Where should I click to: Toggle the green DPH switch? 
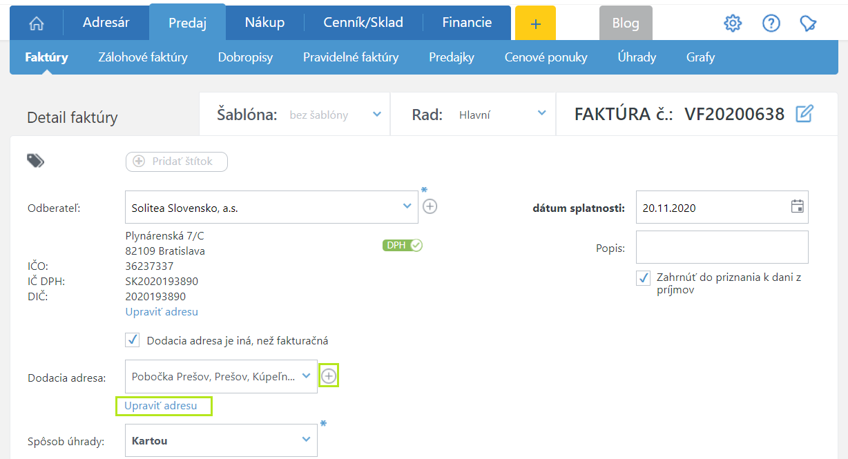coord(403,245)
